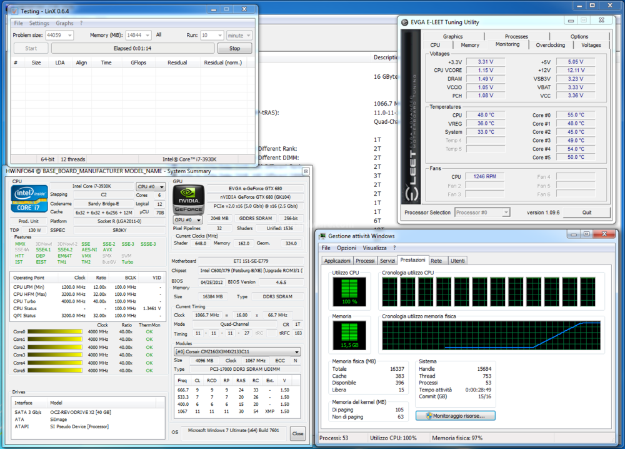Click the LinX title bar app icon
625x449 pixels.
(15, 11)
